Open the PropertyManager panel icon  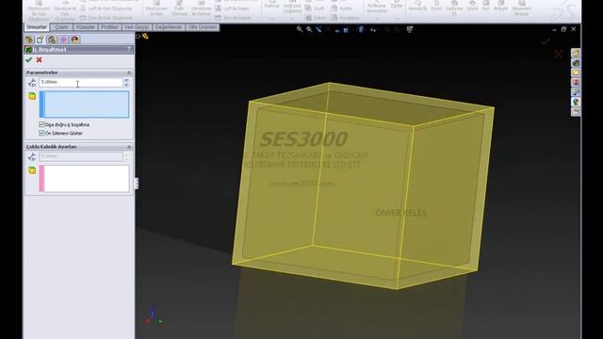coord(41,40)
